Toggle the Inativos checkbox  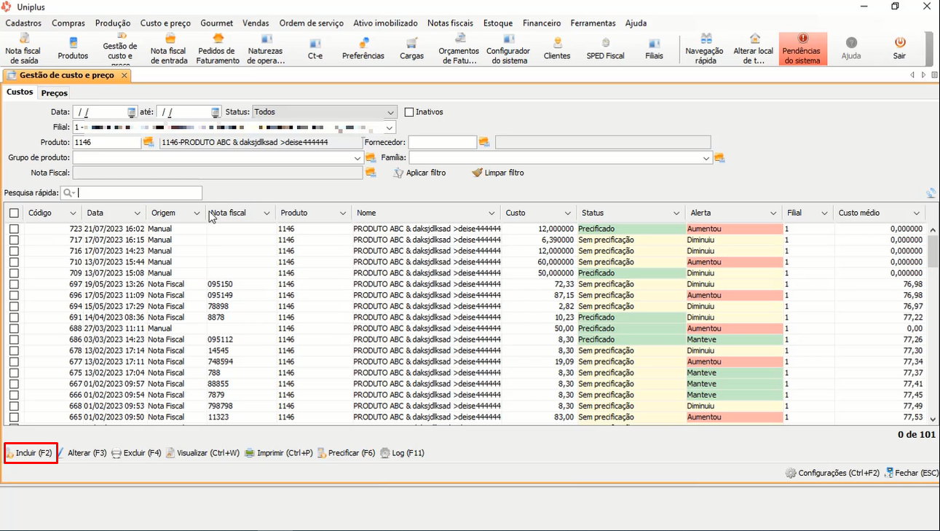click(409, 112)
